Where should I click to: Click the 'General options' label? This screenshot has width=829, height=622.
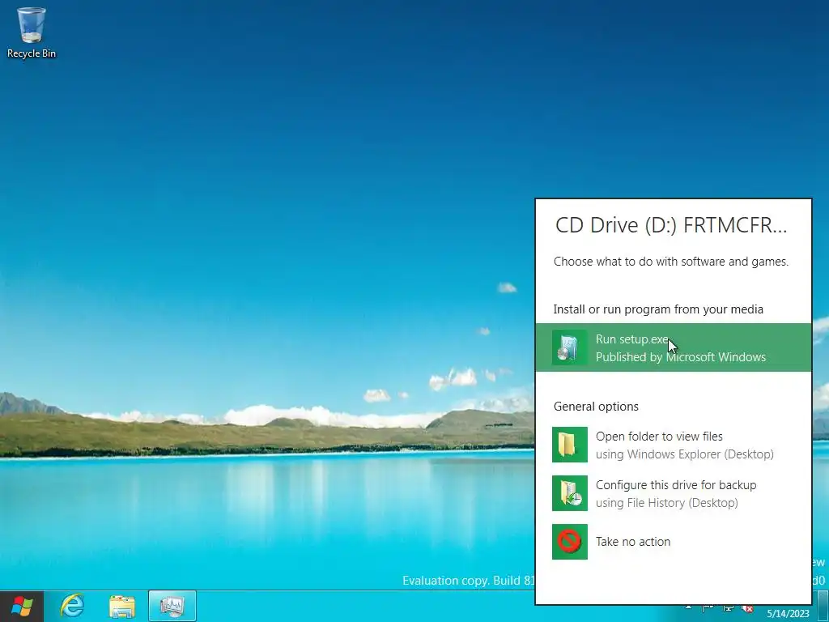point(596,407)
